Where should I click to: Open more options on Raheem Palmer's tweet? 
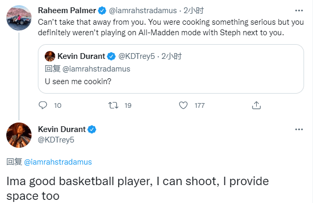click(299, 11)
